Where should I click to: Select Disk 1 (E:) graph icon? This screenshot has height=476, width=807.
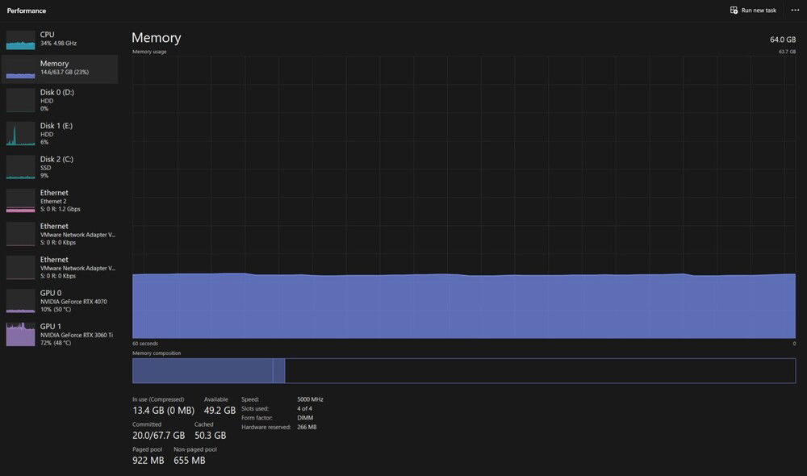coord(21,134)
